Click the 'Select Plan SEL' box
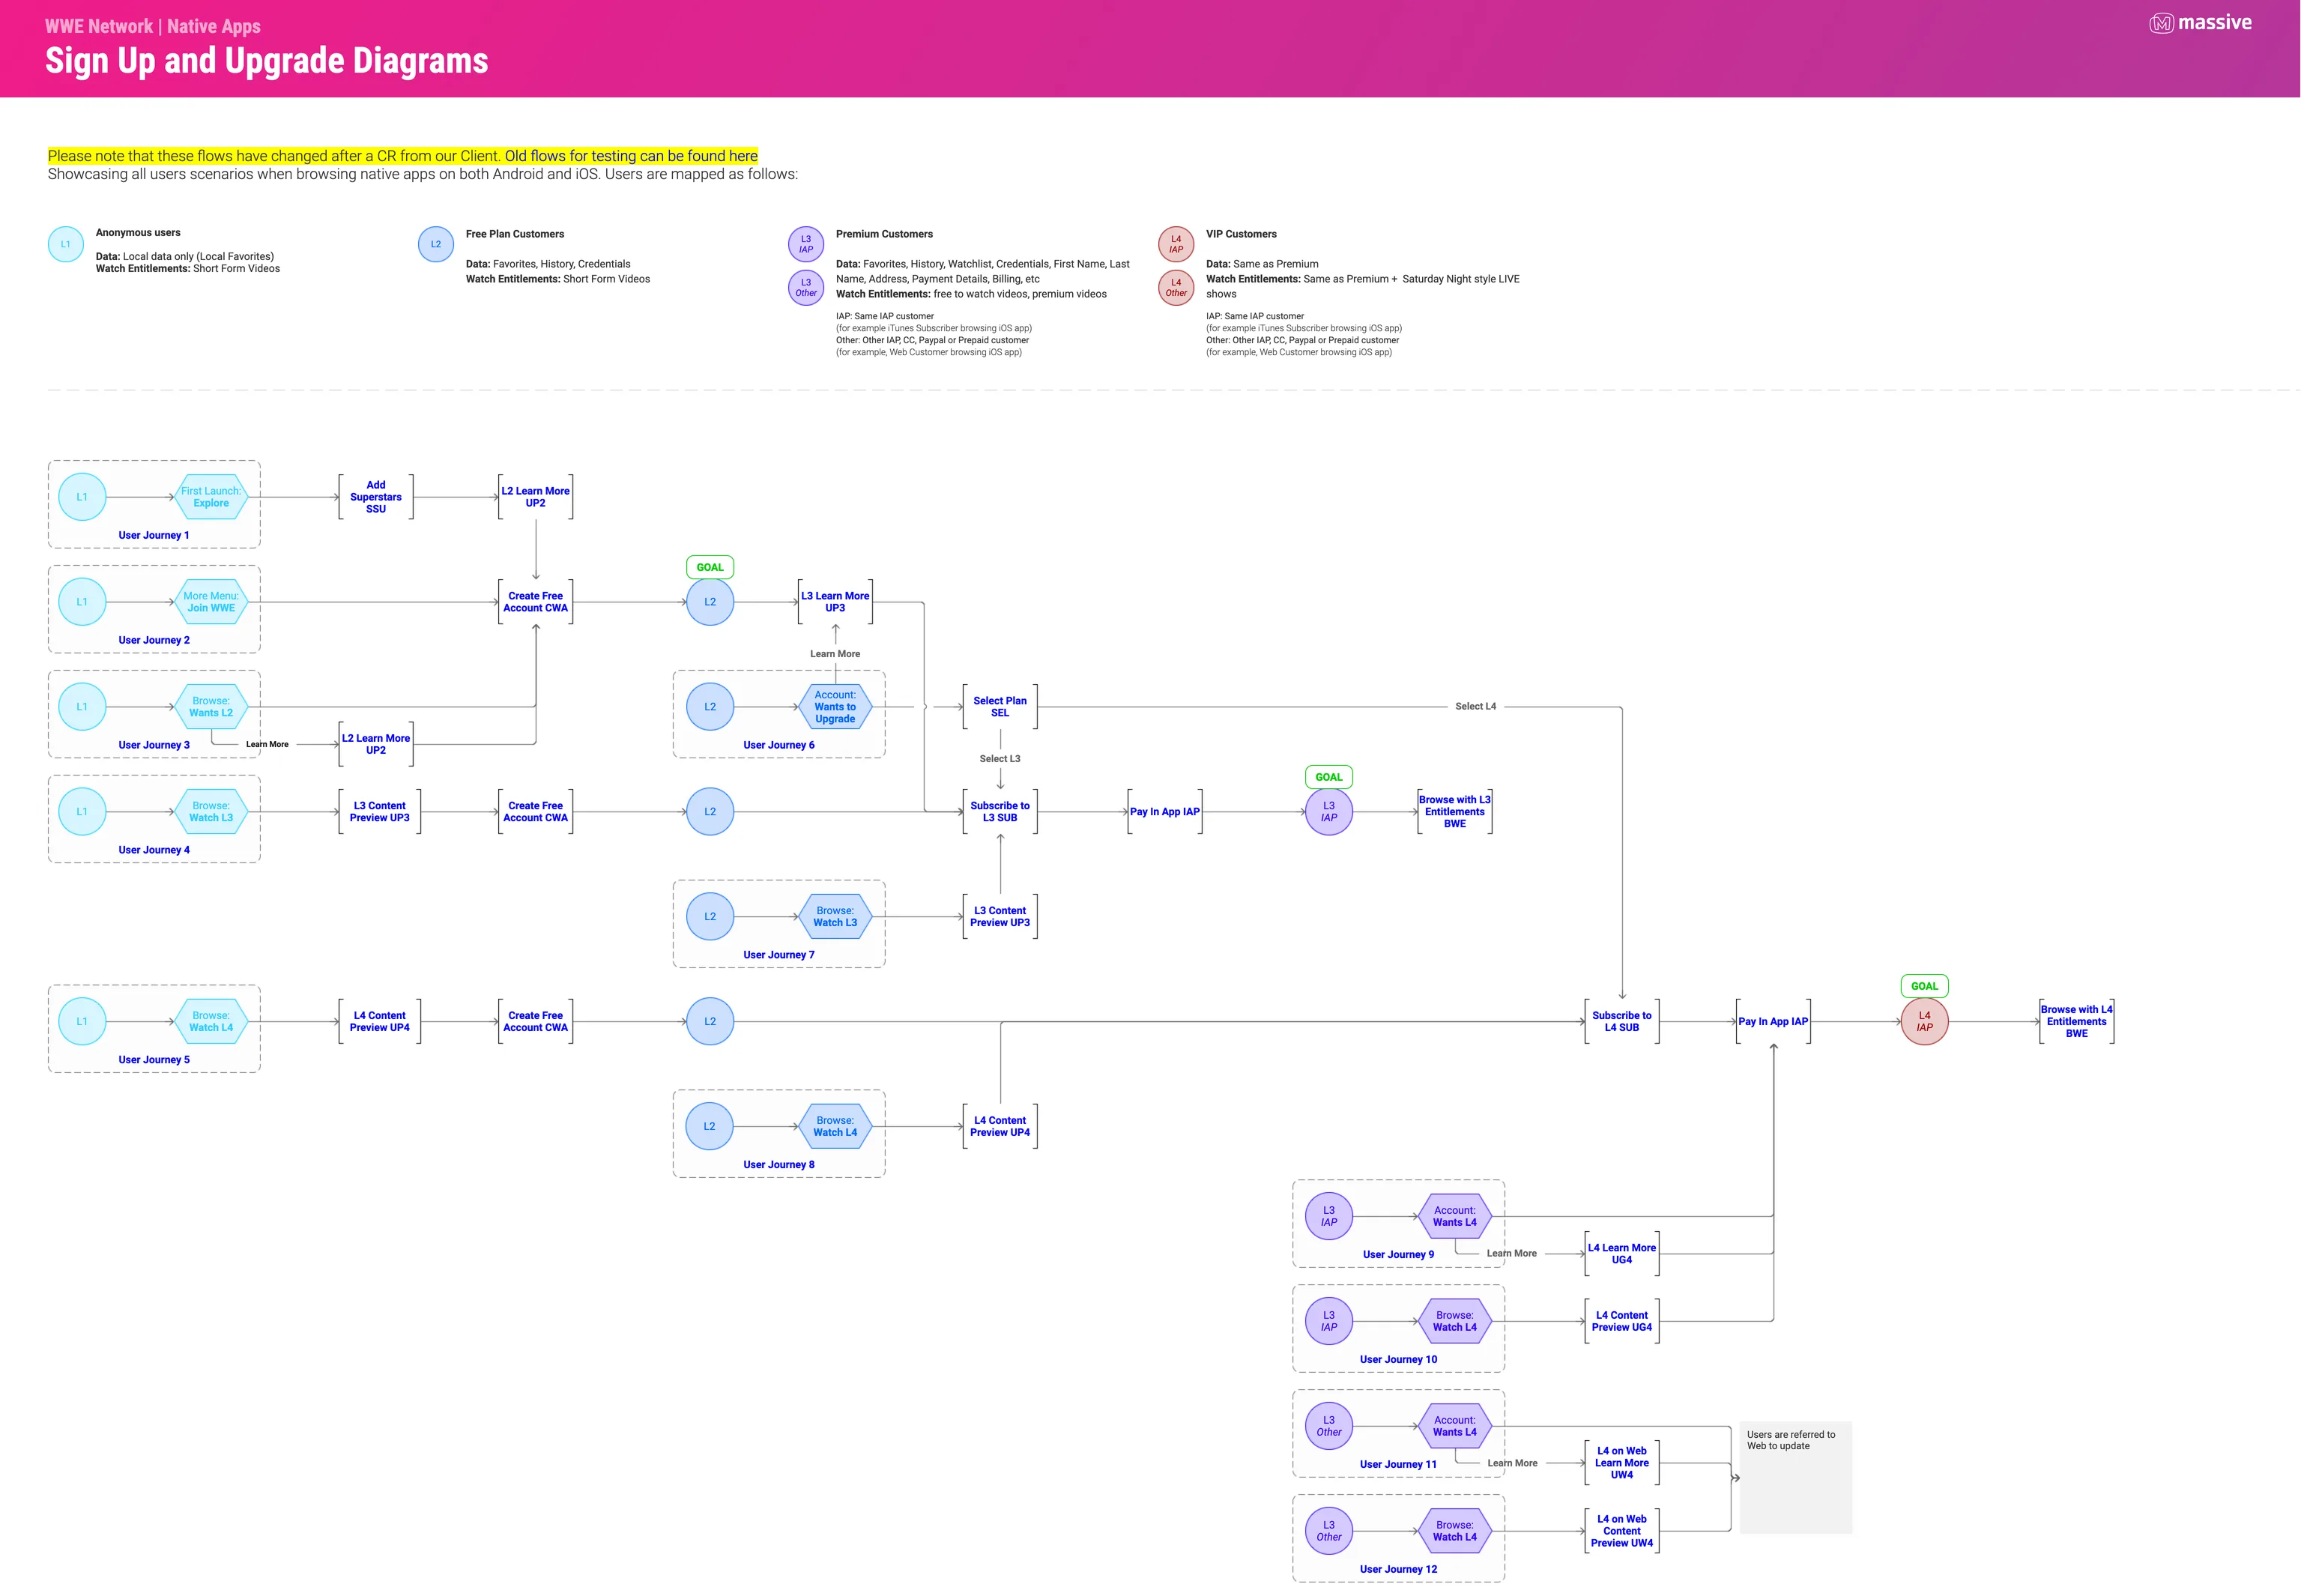Viewport: 2301px width, 1596px height. pyautogui.click(x=1000, y=707)
